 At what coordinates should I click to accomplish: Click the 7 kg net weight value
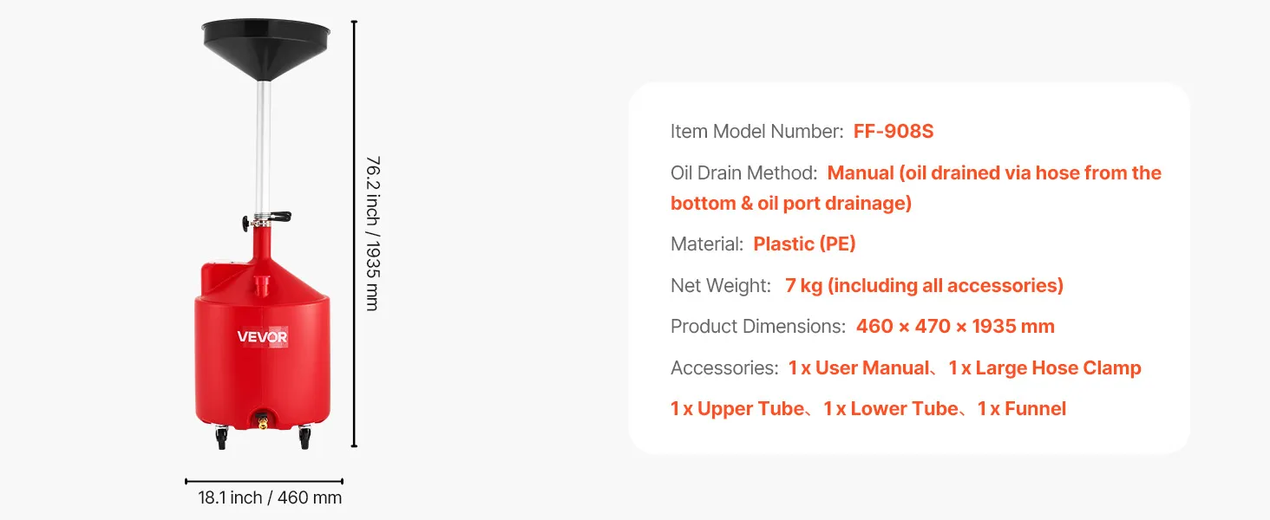(x=923, y=286)
